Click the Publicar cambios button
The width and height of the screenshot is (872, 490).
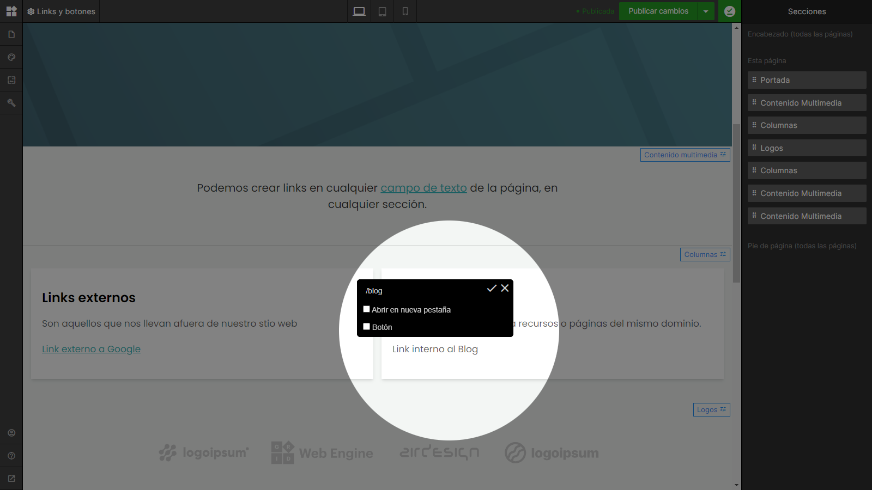(x=658, y=11)
